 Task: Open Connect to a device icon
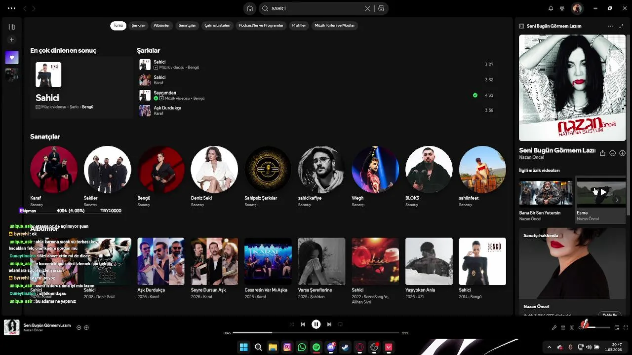(x=572, y=327)
